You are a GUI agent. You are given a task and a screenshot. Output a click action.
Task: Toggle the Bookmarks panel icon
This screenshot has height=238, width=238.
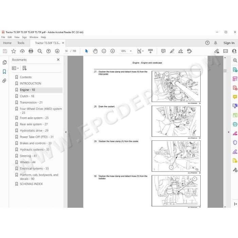4,71
